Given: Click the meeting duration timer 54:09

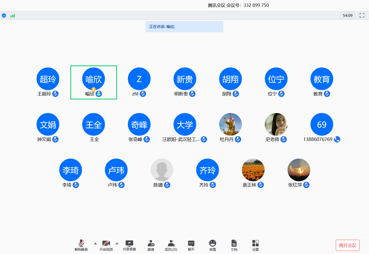Looking at the screenshot, I should pos(347,16).
